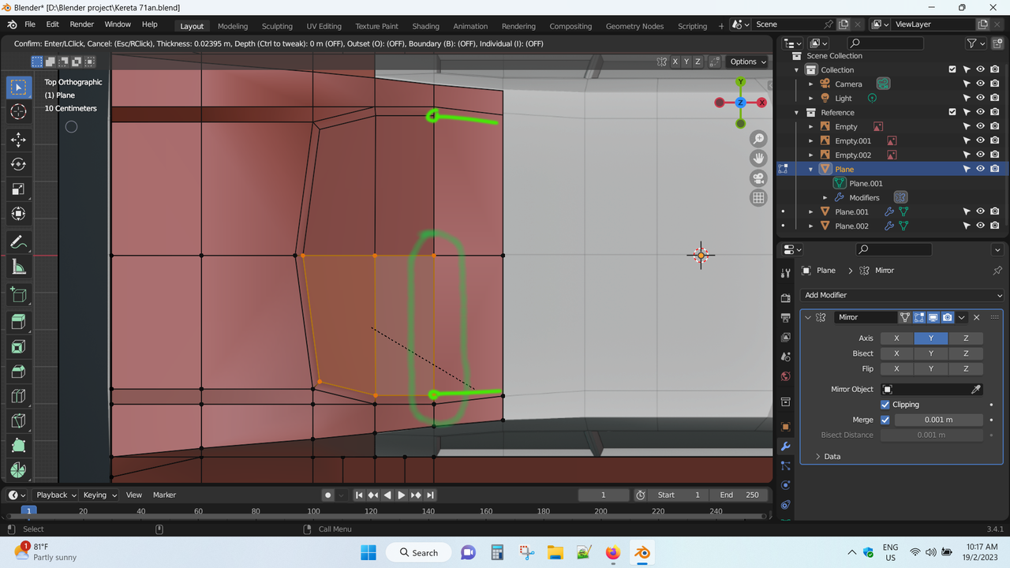This screenshot has width=1010, height=568.
Task: Open the Options dropdown in viewport header
Action: pyautogui.click(x=748, y=62)
